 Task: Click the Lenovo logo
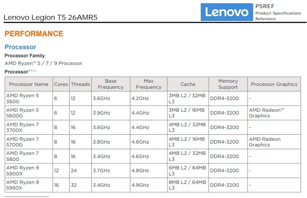coord(226,12)
